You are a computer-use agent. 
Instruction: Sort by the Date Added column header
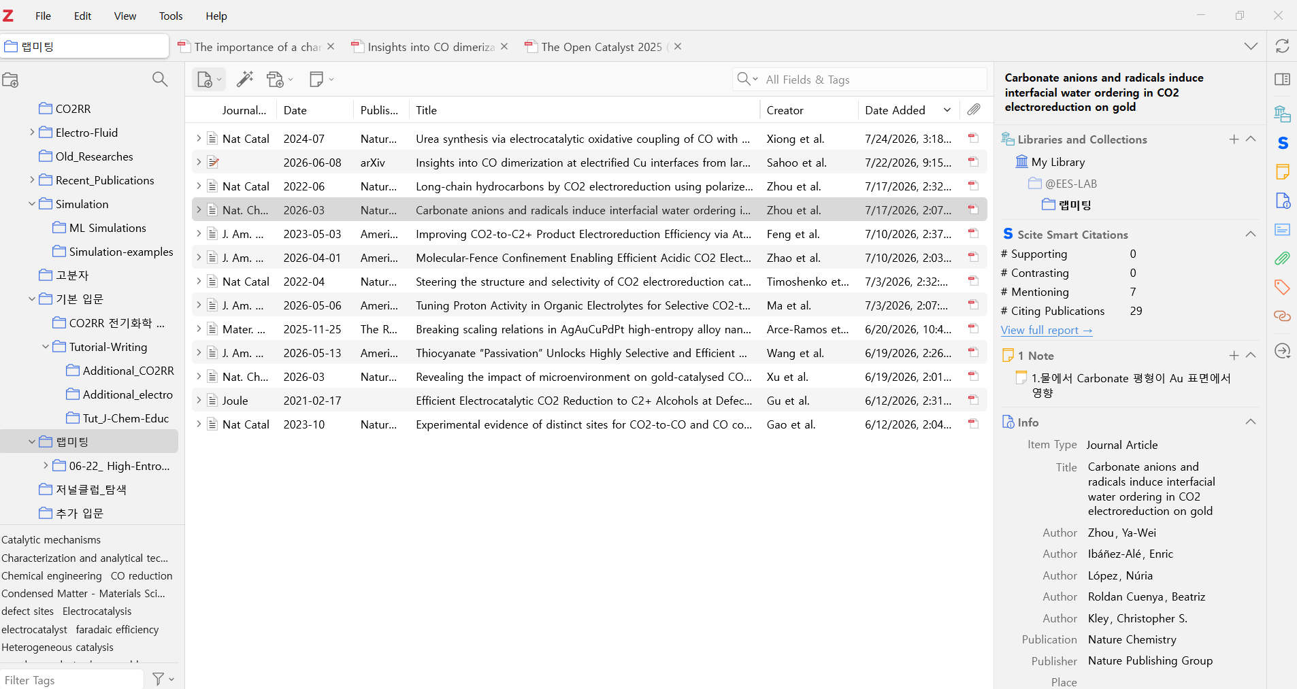[908, 110]
